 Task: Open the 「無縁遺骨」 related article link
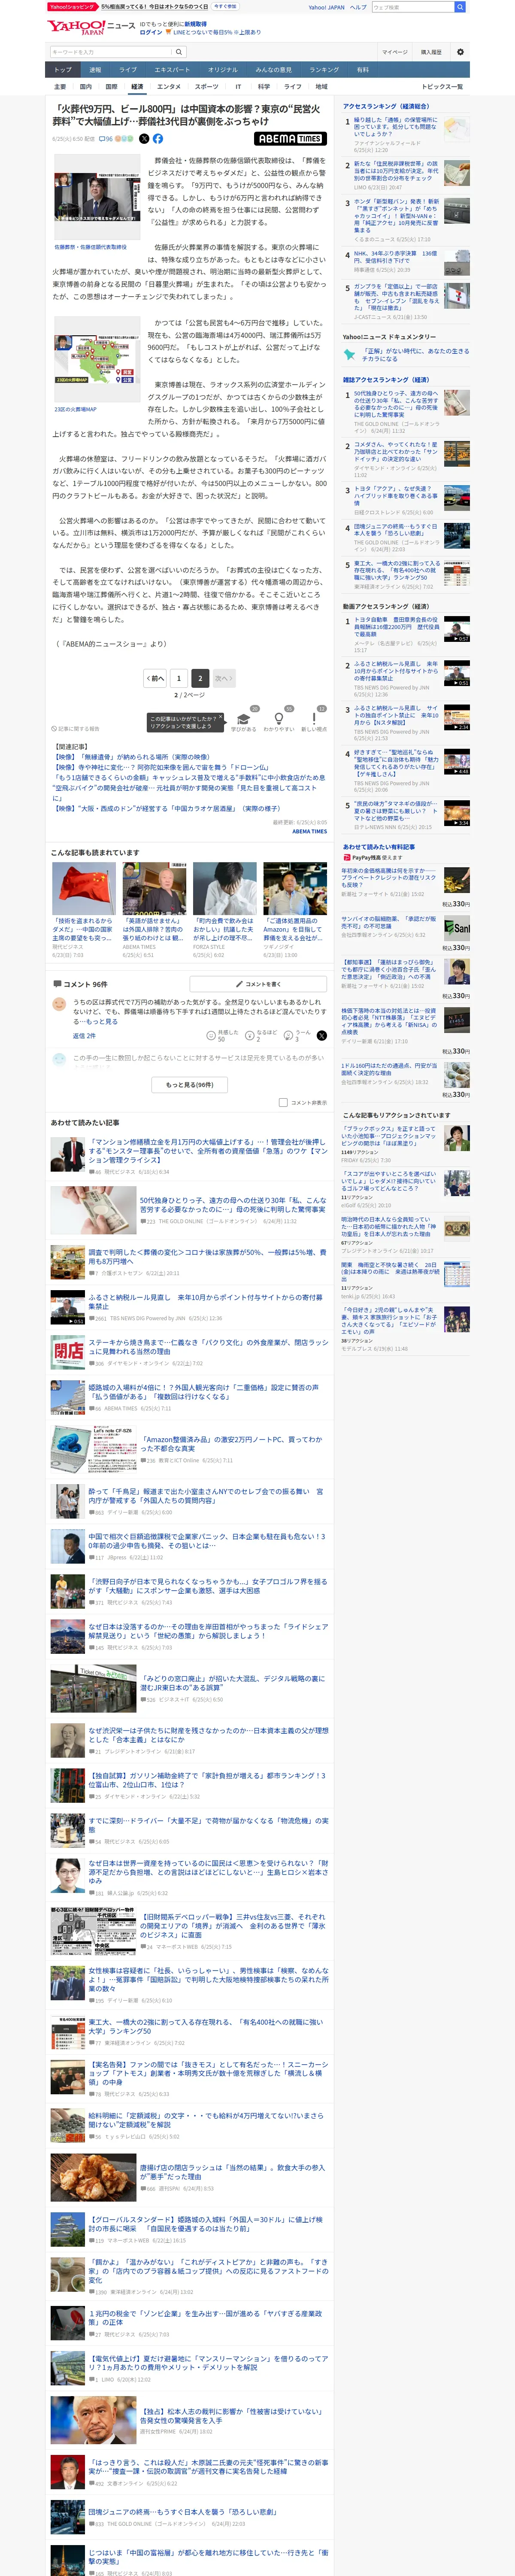132,757
